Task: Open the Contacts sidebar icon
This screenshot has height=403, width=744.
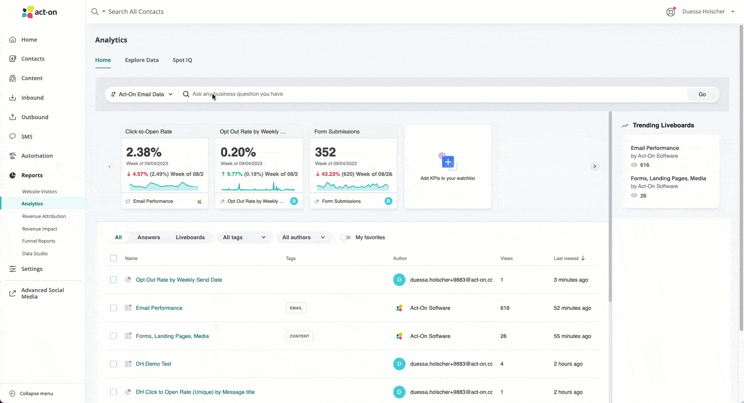Action: (x=13, y=58)
